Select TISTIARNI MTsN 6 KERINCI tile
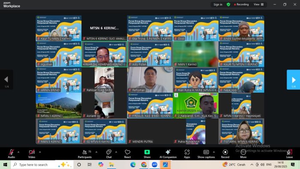Screen dimensions: 300x169 (x=241, y=131)
